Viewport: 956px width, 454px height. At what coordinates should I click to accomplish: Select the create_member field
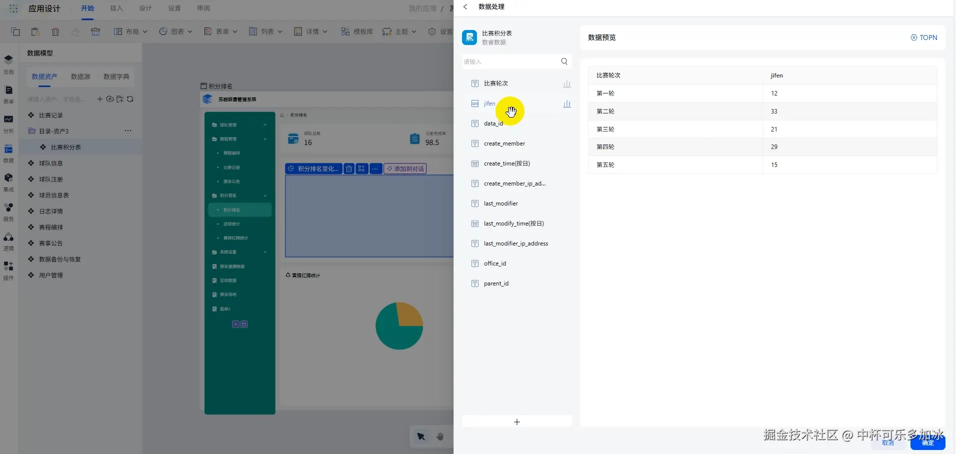pyautogui.click(x=516, y=143)
